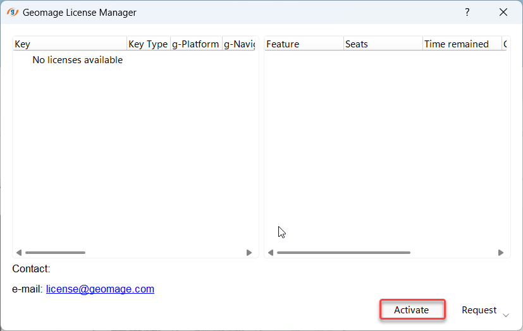Click the Feature list horizontal scrollbar thumb
The height and width of the screenshot is (331, 523).
(343, 253)
